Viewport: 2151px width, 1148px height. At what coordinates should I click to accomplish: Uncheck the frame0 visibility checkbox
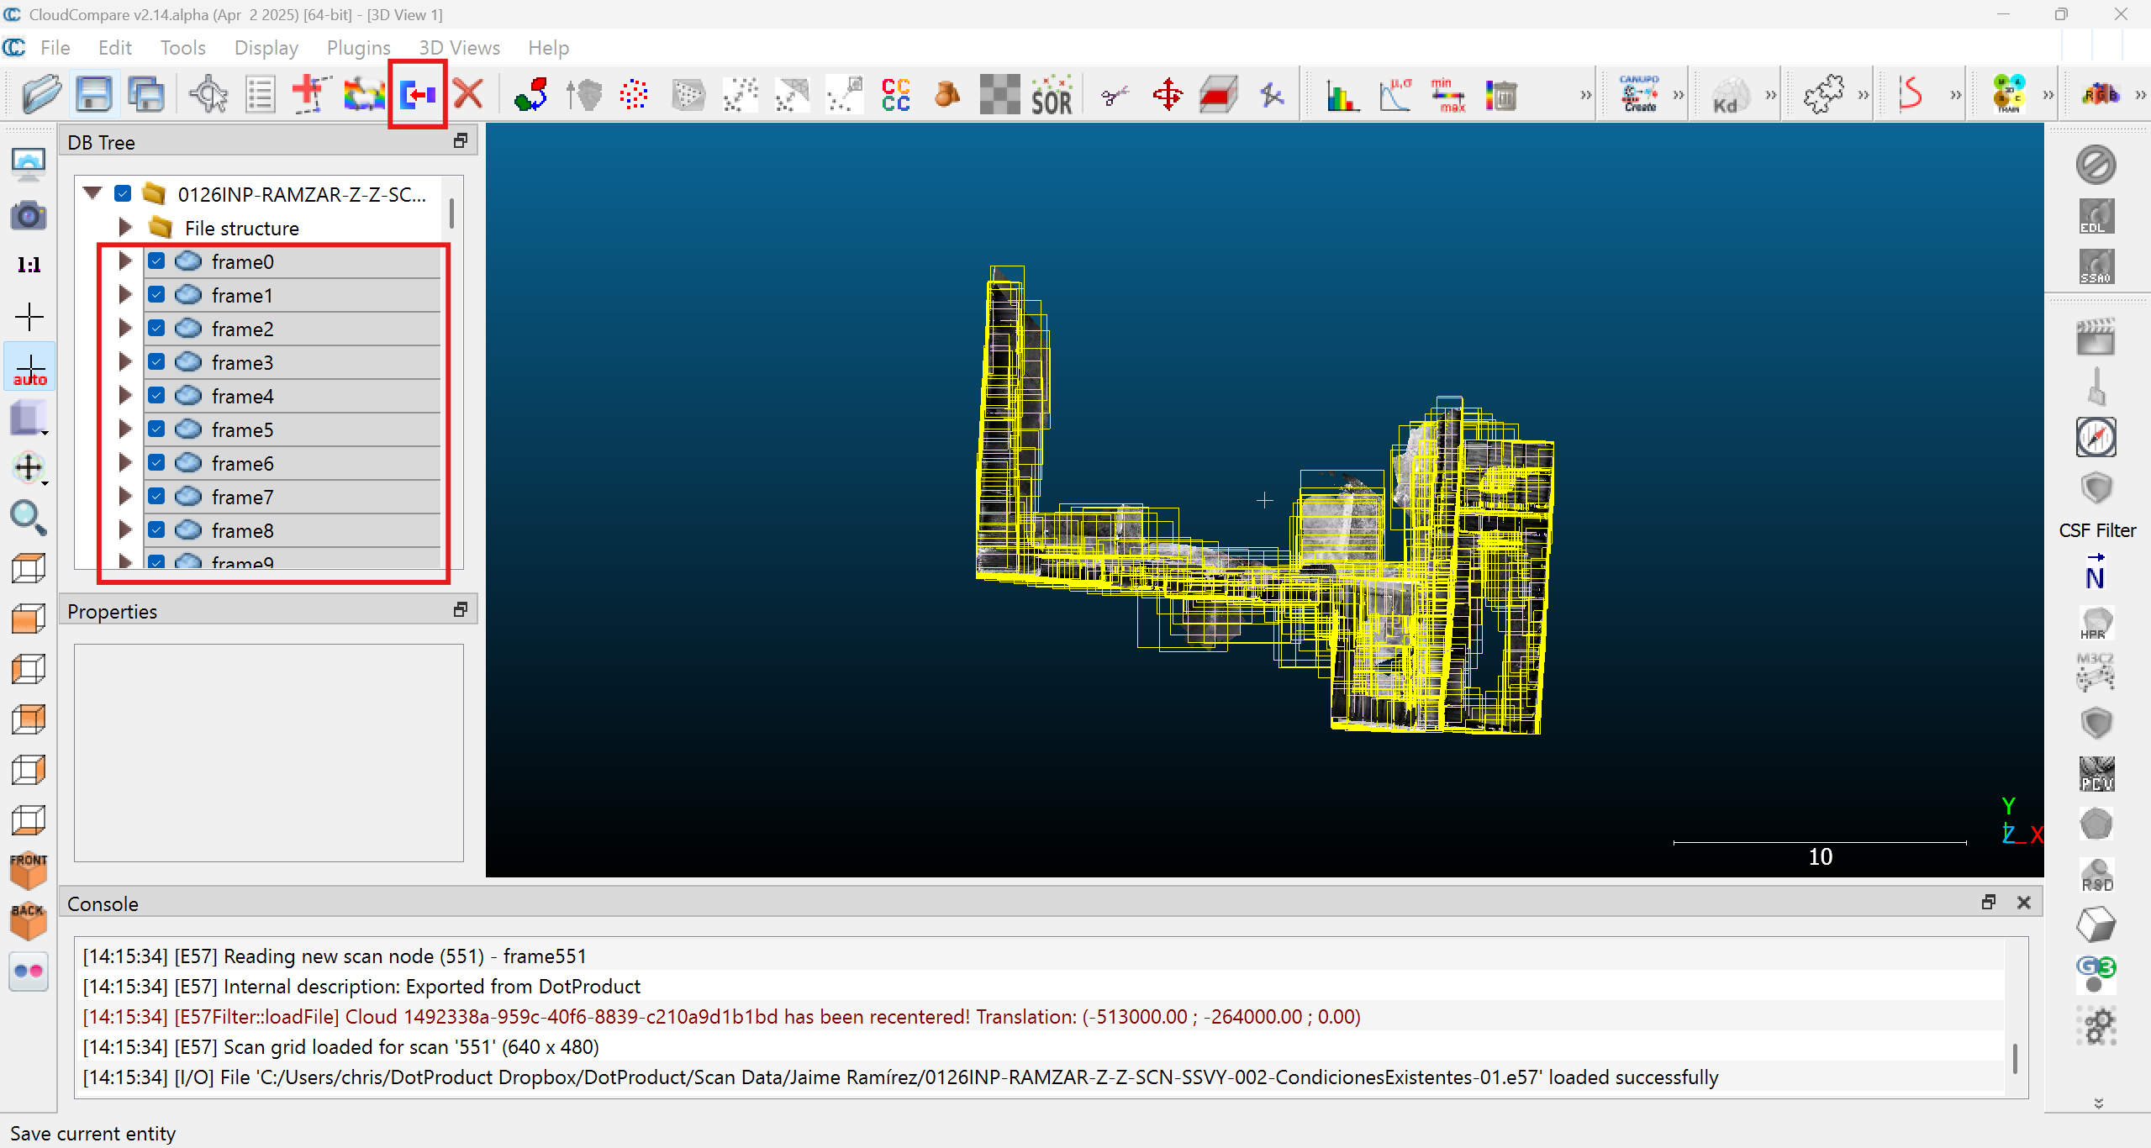[x=156, y=261]
